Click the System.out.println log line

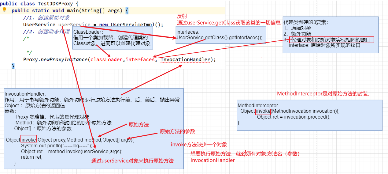(57, 146)
